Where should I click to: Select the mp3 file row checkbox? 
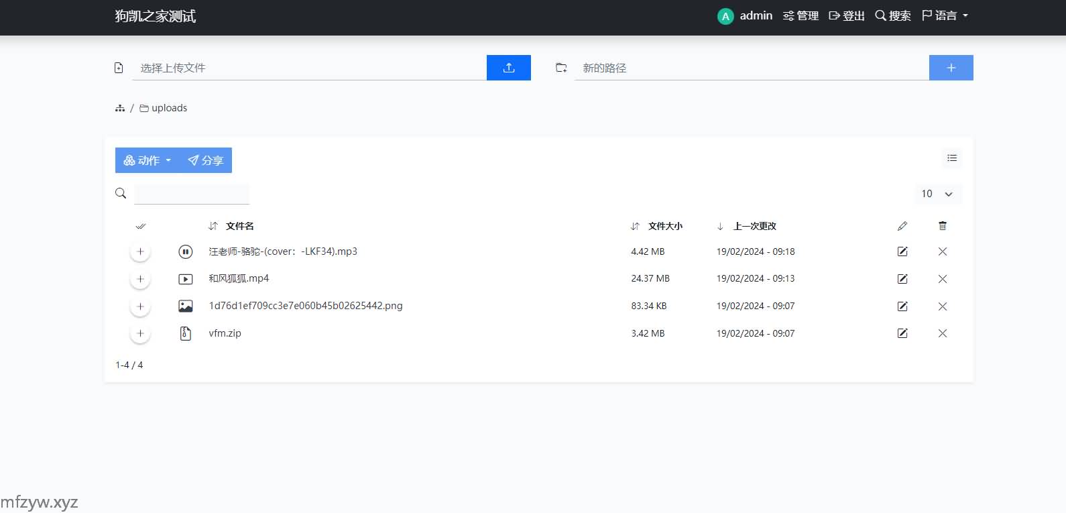click(140, 251)
